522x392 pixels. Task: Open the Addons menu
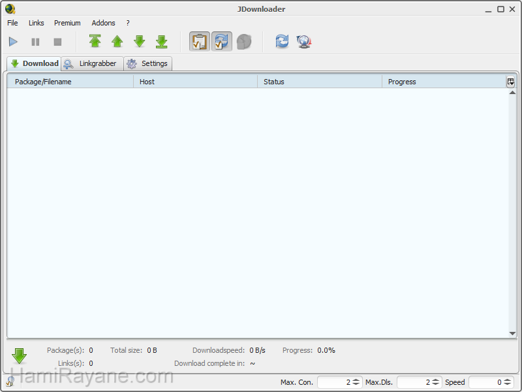pos(104,23)
